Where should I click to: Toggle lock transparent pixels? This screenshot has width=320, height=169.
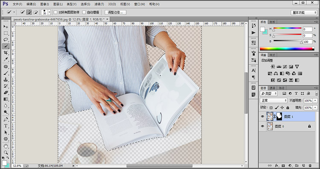pyautogui.click(x=271, y=108)
